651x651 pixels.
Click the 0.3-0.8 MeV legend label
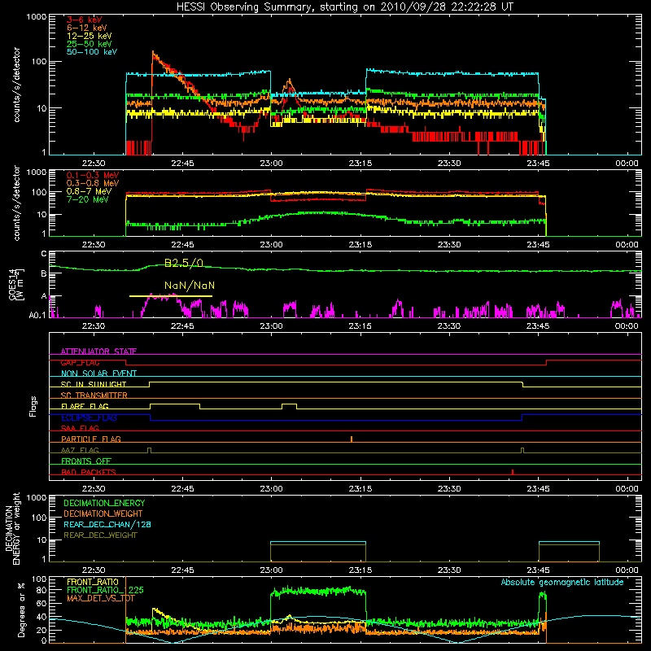tap(93, 183)
